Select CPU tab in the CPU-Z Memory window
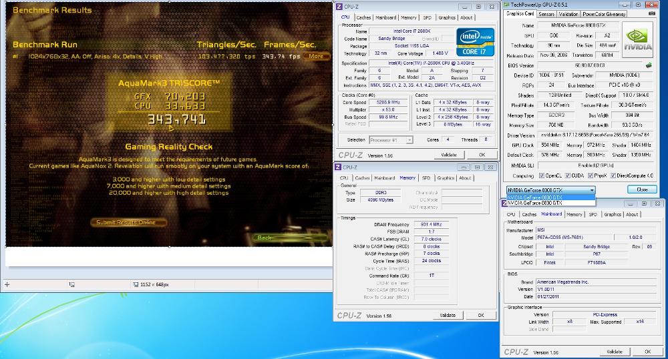The image size is (668, 359). (x=344, y=177)
